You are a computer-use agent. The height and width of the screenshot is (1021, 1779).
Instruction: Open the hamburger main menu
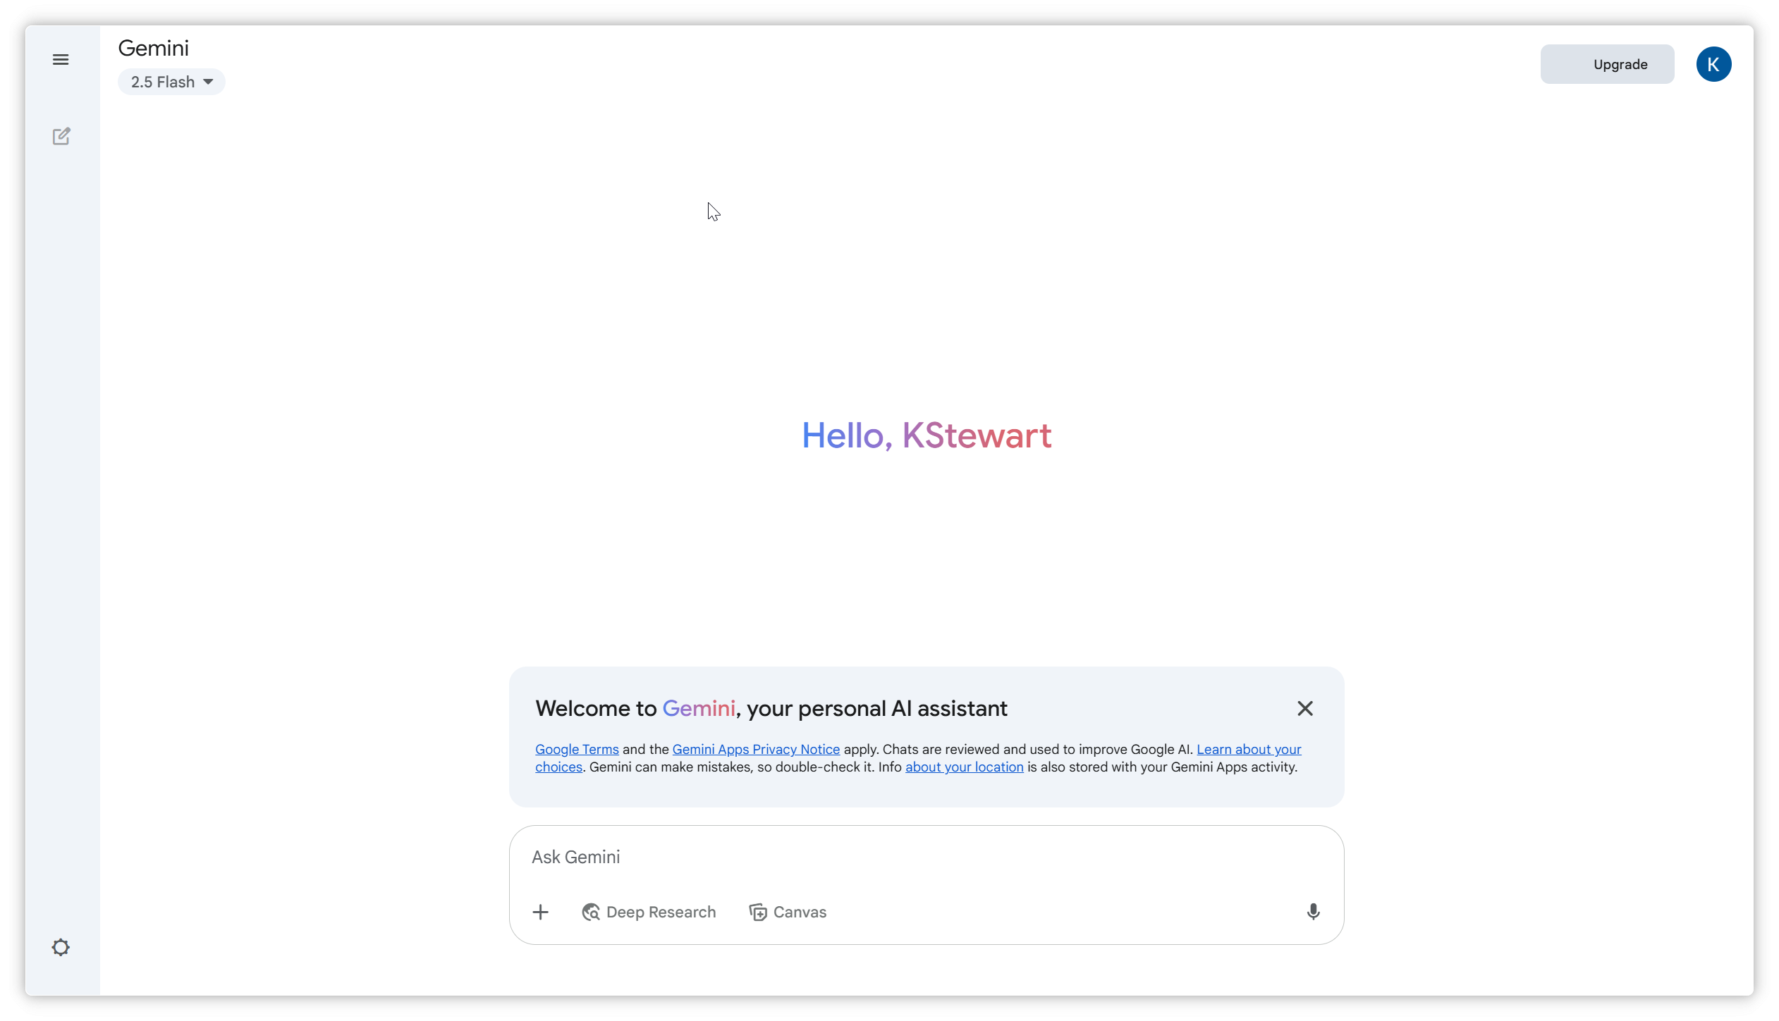tap(61, 60)
